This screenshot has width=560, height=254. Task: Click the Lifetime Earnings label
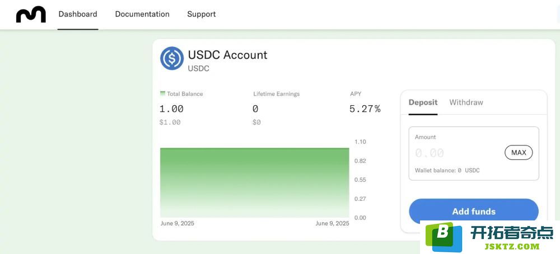pos(277,94)
